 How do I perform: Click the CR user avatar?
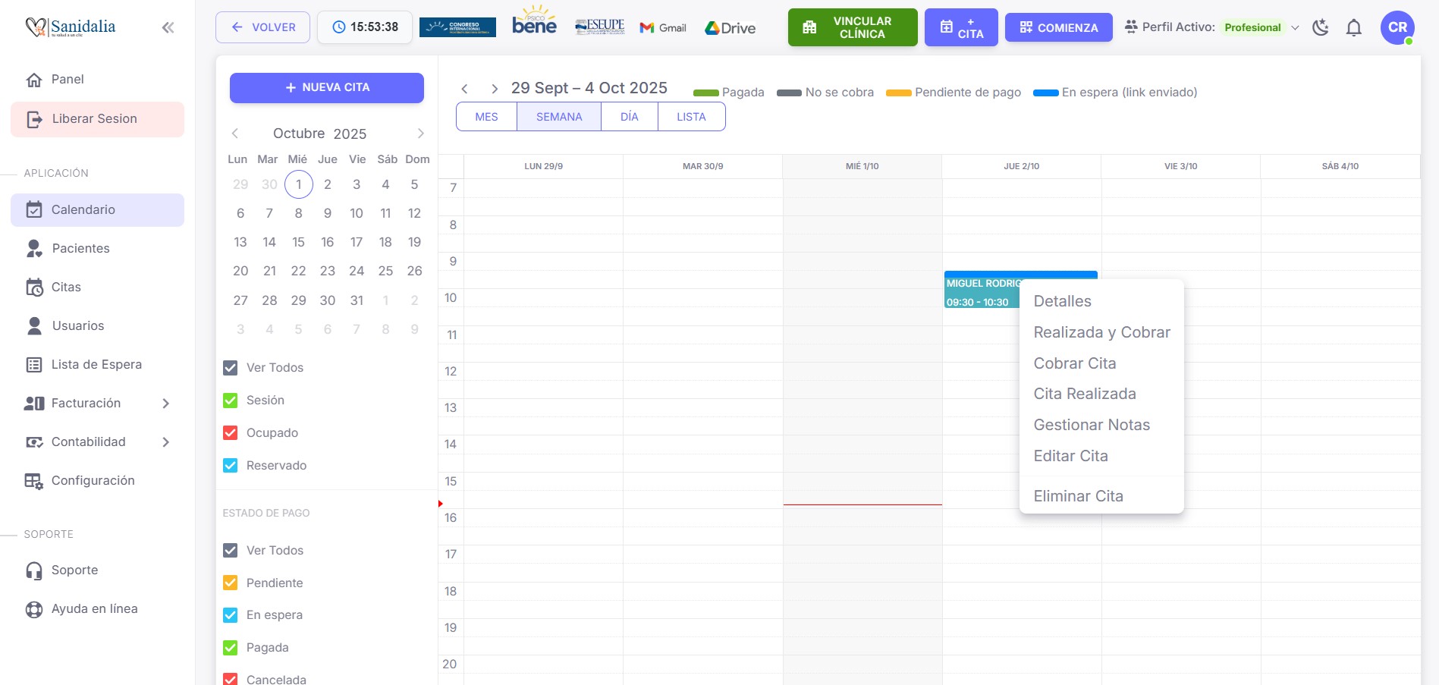point(1397,28)
